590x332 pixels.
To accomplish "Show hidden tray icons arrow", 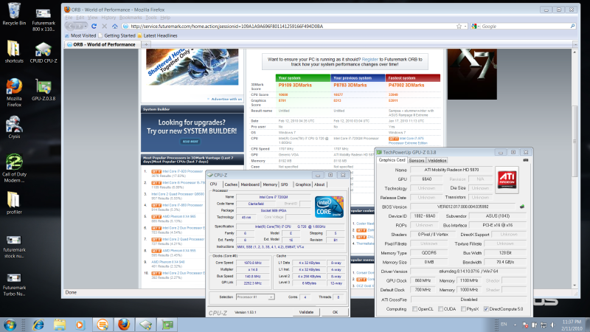I will (515, 325).
